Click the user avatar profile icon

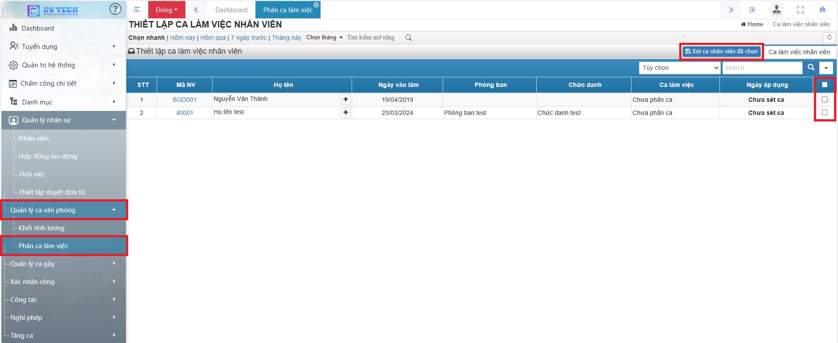[776, 10]
